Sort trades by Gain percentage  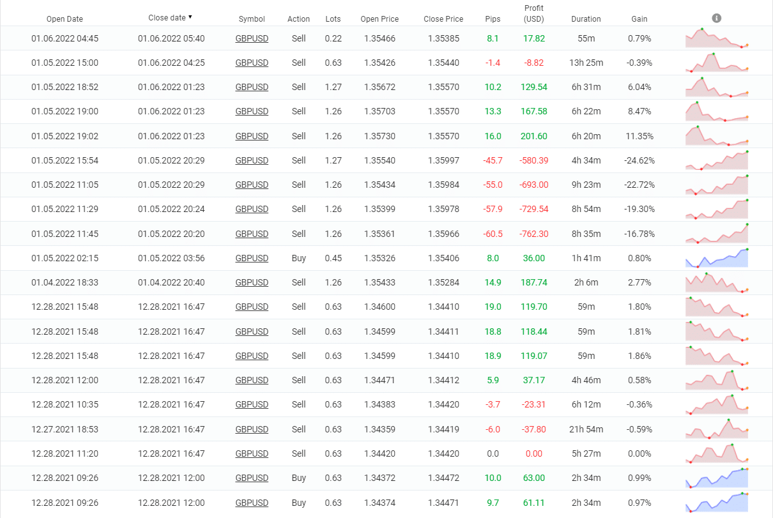tap(639, 19)
